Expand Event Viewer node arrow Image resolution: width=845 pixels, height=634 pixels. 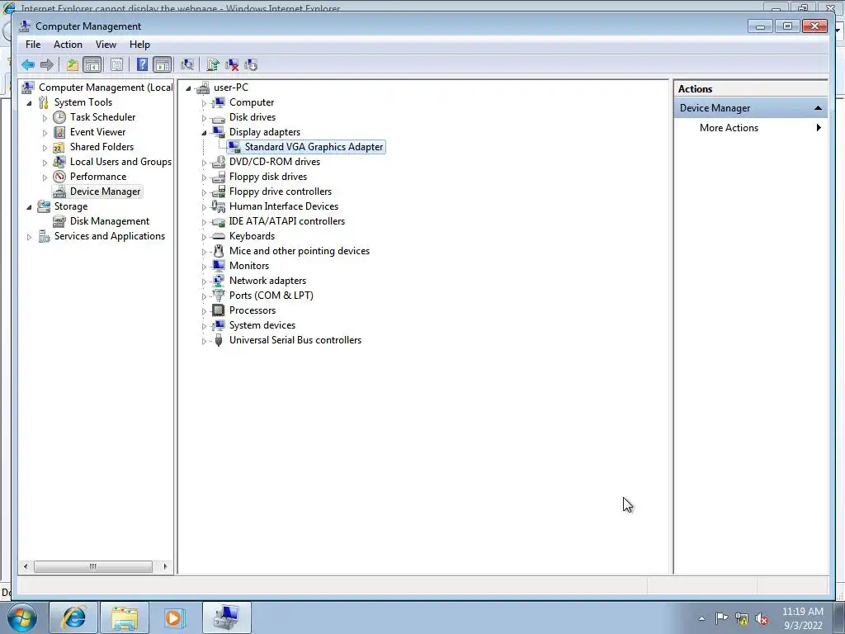pyautogui.click(x=45, y=133)
